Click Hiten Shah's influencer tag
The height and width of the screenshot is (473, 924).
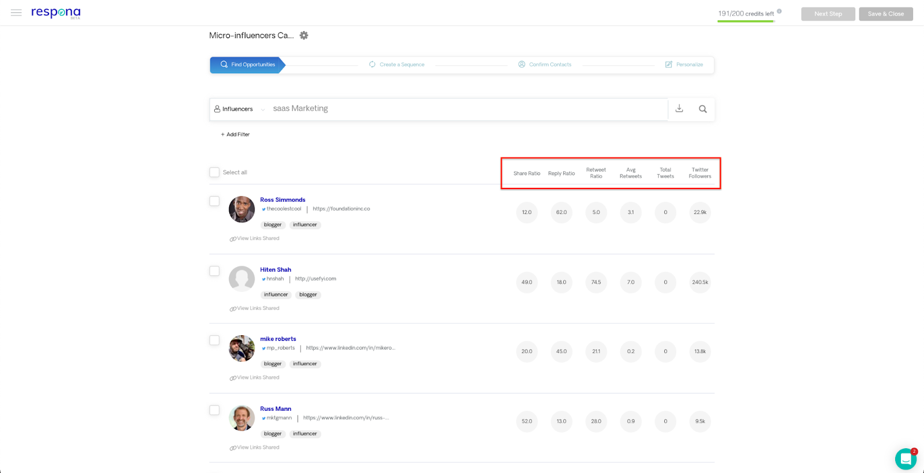(x=276, y=295)
